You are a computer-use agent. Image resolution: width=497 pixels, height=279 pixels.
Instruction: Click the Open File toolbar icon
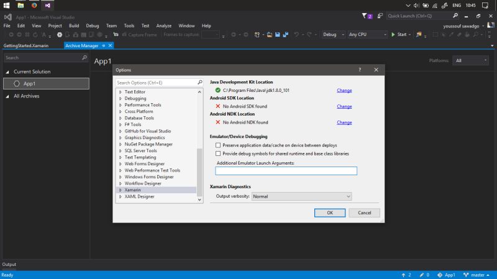point(270,35)
